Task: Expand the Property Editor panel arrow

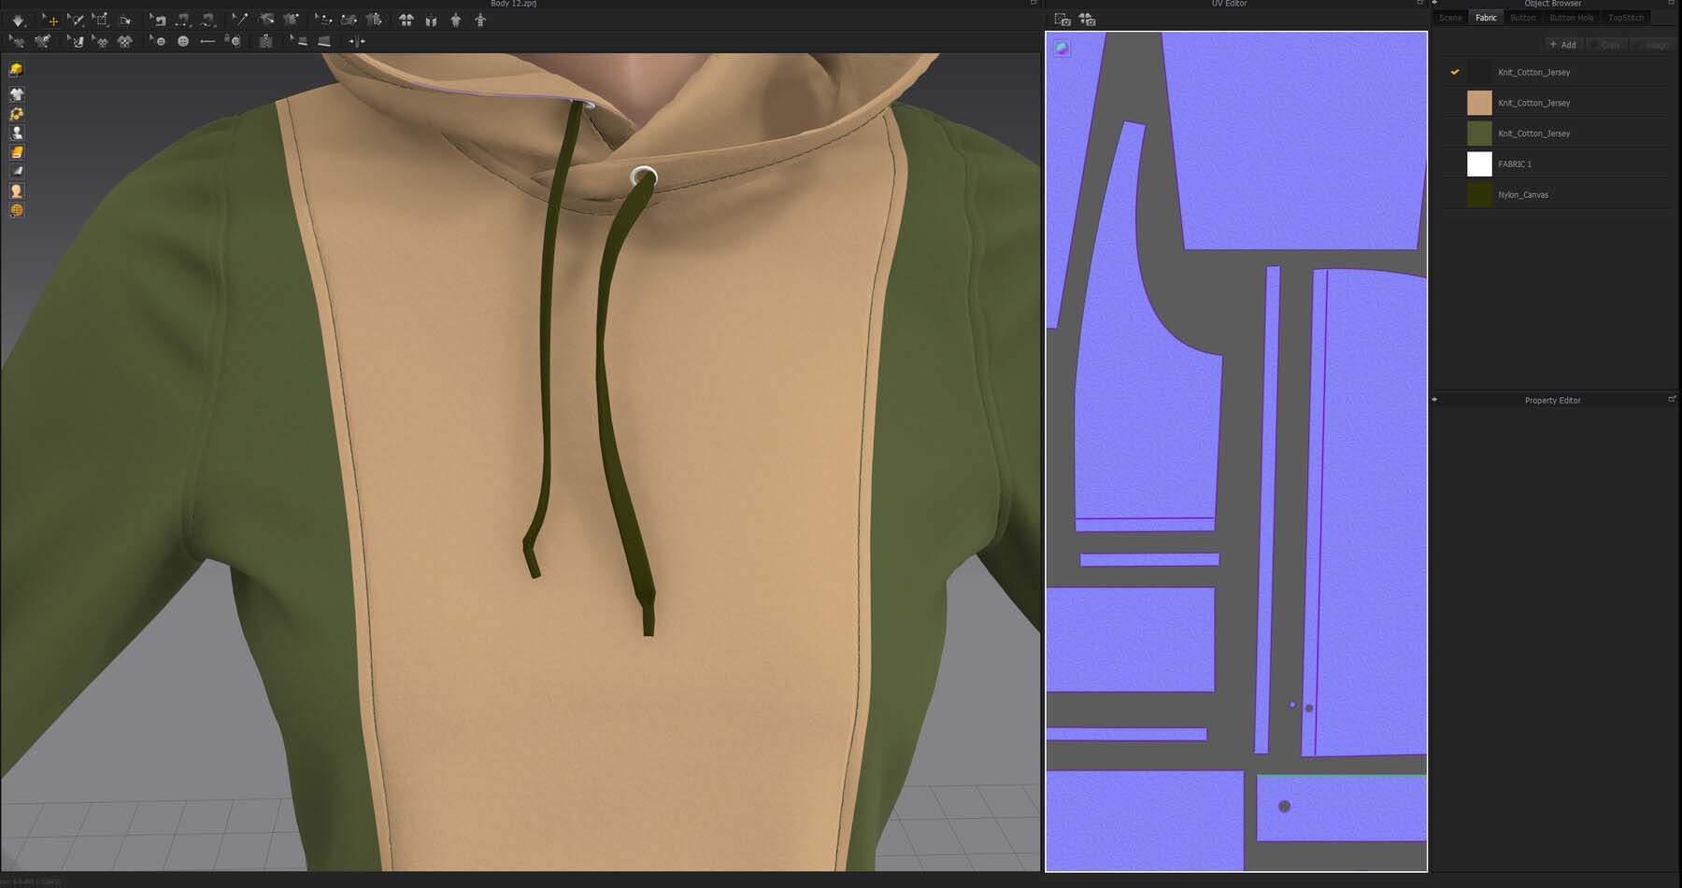Action: (x=1434, y=400)
